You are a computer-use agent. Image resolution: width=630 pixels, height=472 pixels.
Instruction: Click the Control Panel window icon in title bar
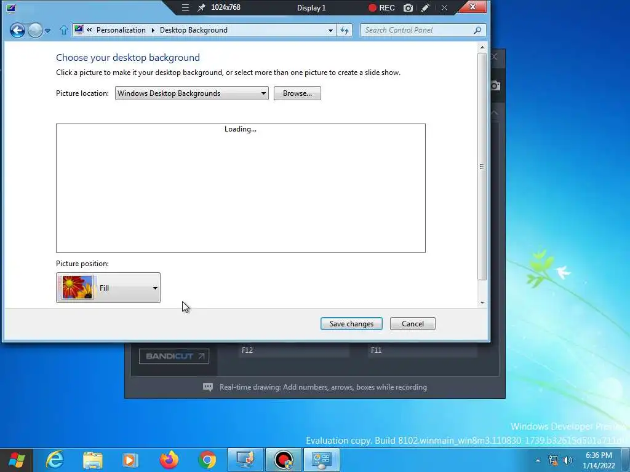point(11,8)
